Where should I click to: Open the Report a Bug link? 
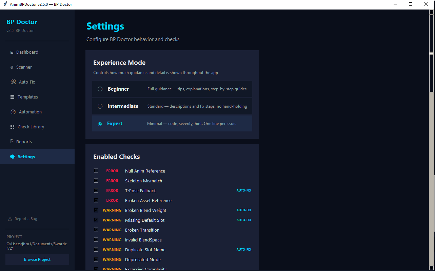pyautogui.click(x=26, y=219)
